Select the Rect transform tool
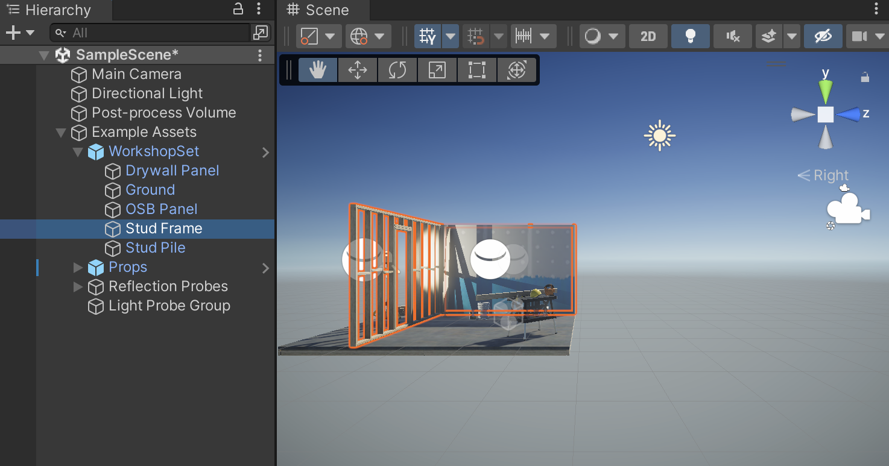The width and height of the screenshot is (889, 466). coord(477,70)
